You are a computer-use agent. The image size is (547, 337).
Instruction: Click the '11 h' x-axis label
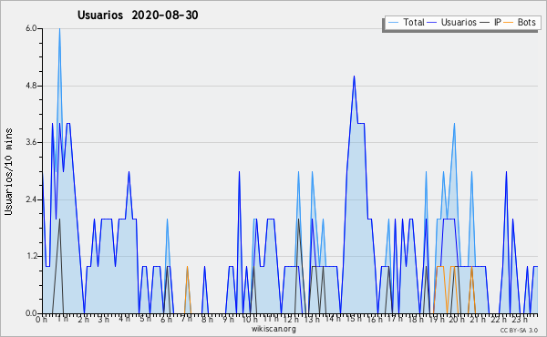coord(271,319)
